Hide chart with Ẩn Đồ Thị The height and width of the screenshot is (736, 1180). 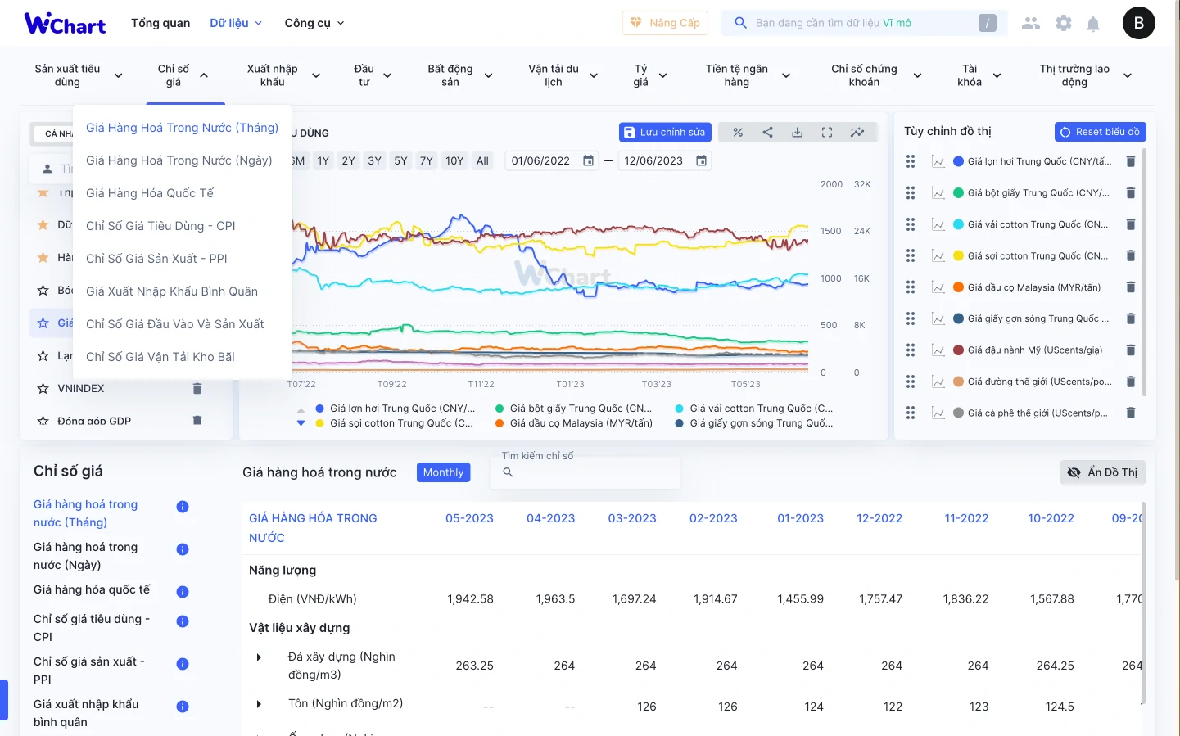pyautogui.click(x=1102, y=472)
